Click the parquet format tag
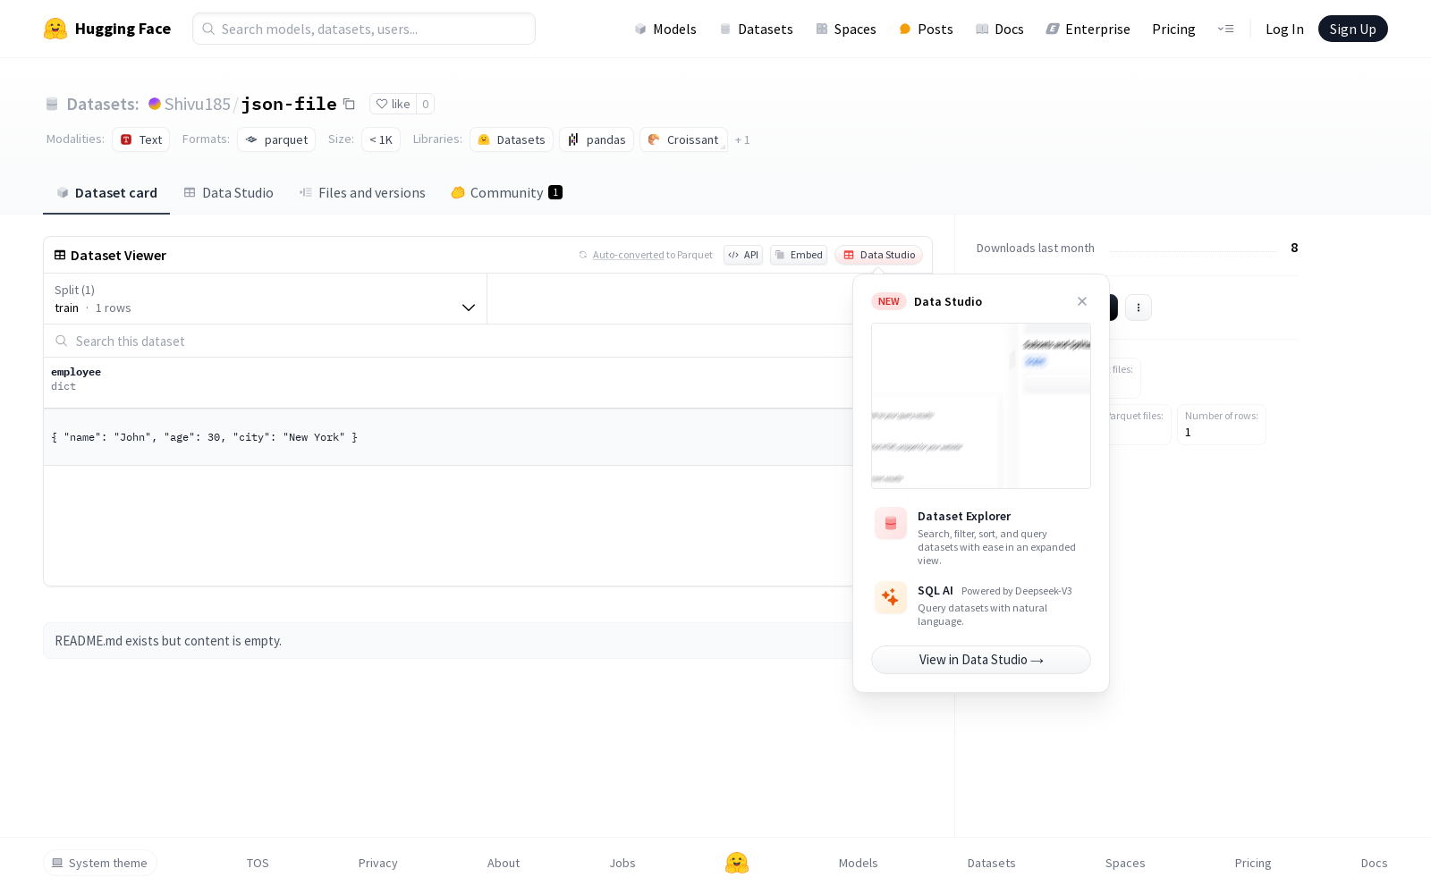 [x=276, y=139]
